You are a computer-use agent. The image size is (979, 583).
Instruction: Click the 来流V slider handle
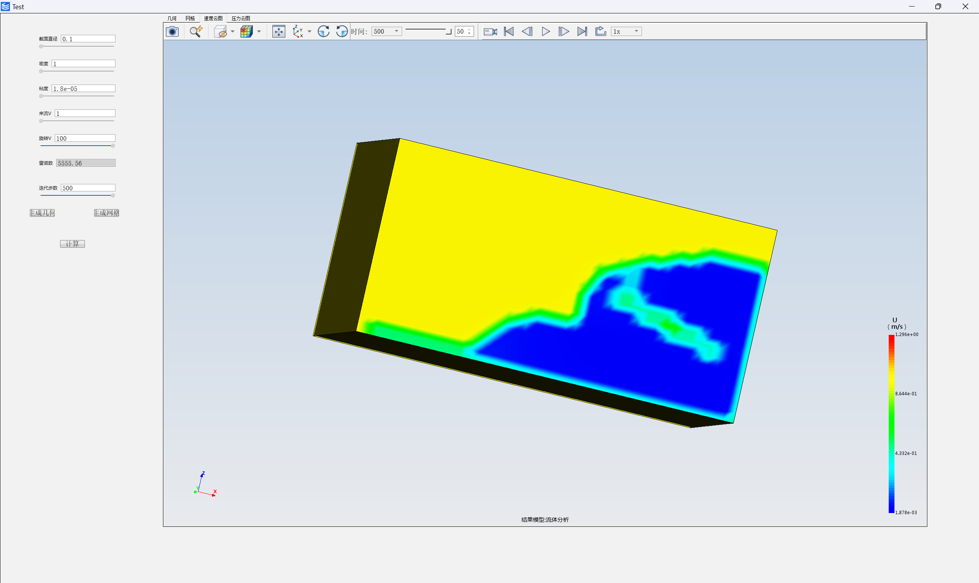tap(41, 121)
